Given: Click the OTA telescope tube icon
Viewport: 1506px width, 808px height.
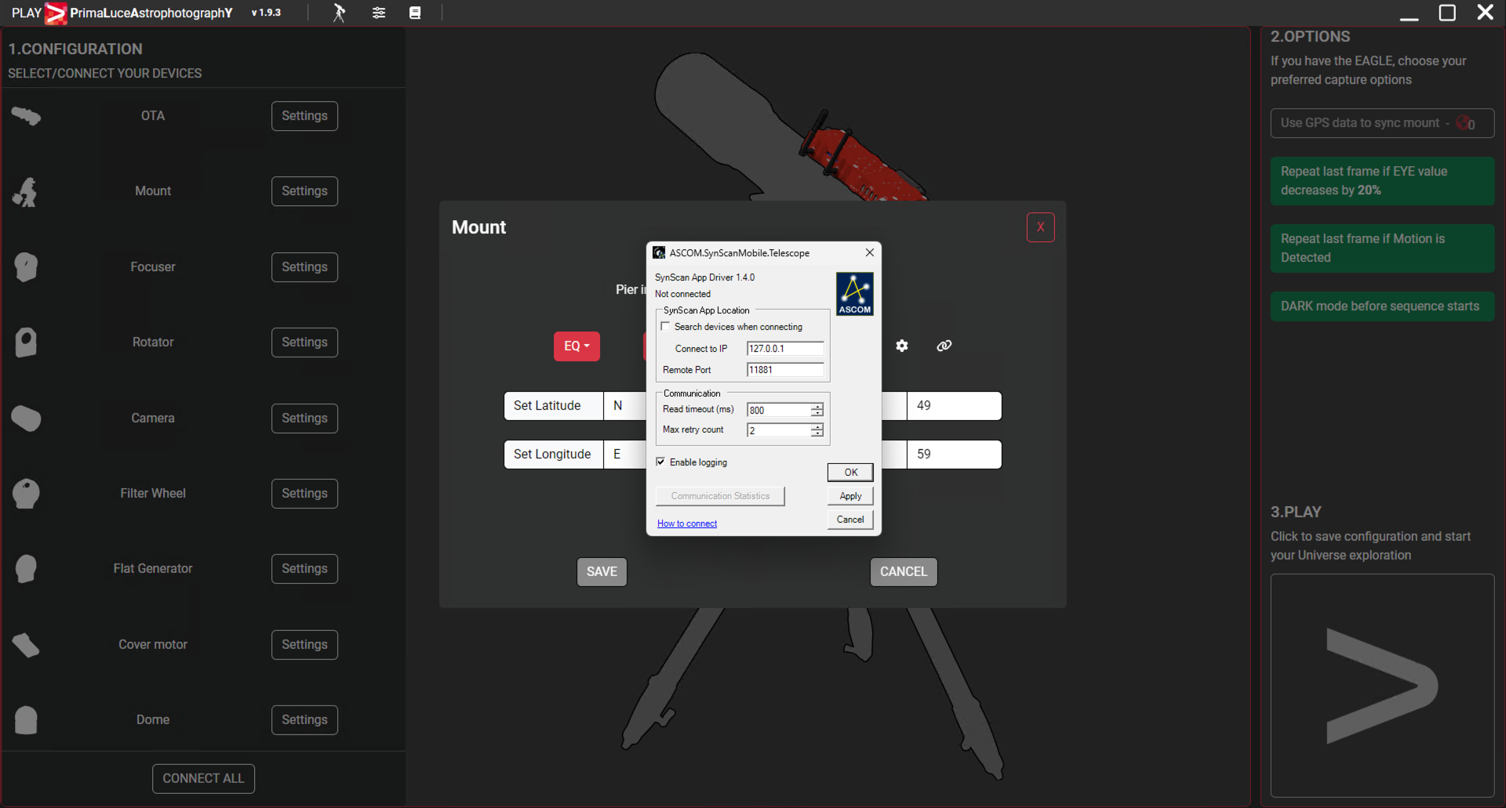Looking at the screenshot, I should click(x=26, y=116).
